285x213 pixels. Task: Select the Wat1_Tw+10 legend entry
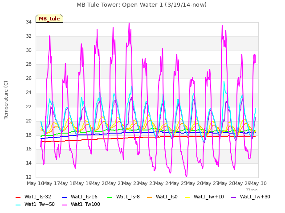204,197
